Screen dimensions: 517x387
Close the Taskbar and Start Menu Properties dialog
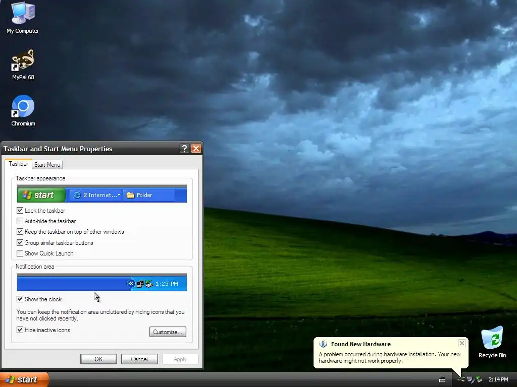click(196, 149)
